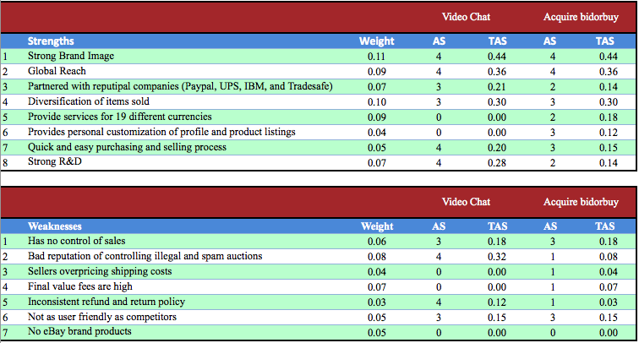This screenshot has width=639, height=343.
Task: Click 'Sellers overpricing shipping costs' weakness
Action: click(x=100, y=272)
